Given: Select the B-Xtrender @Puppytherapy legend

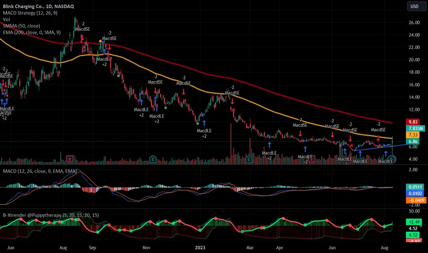Looking at the screenshot, I should point(51,215).
